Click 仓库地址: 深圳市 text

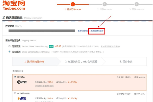click(x=123, y=77)
